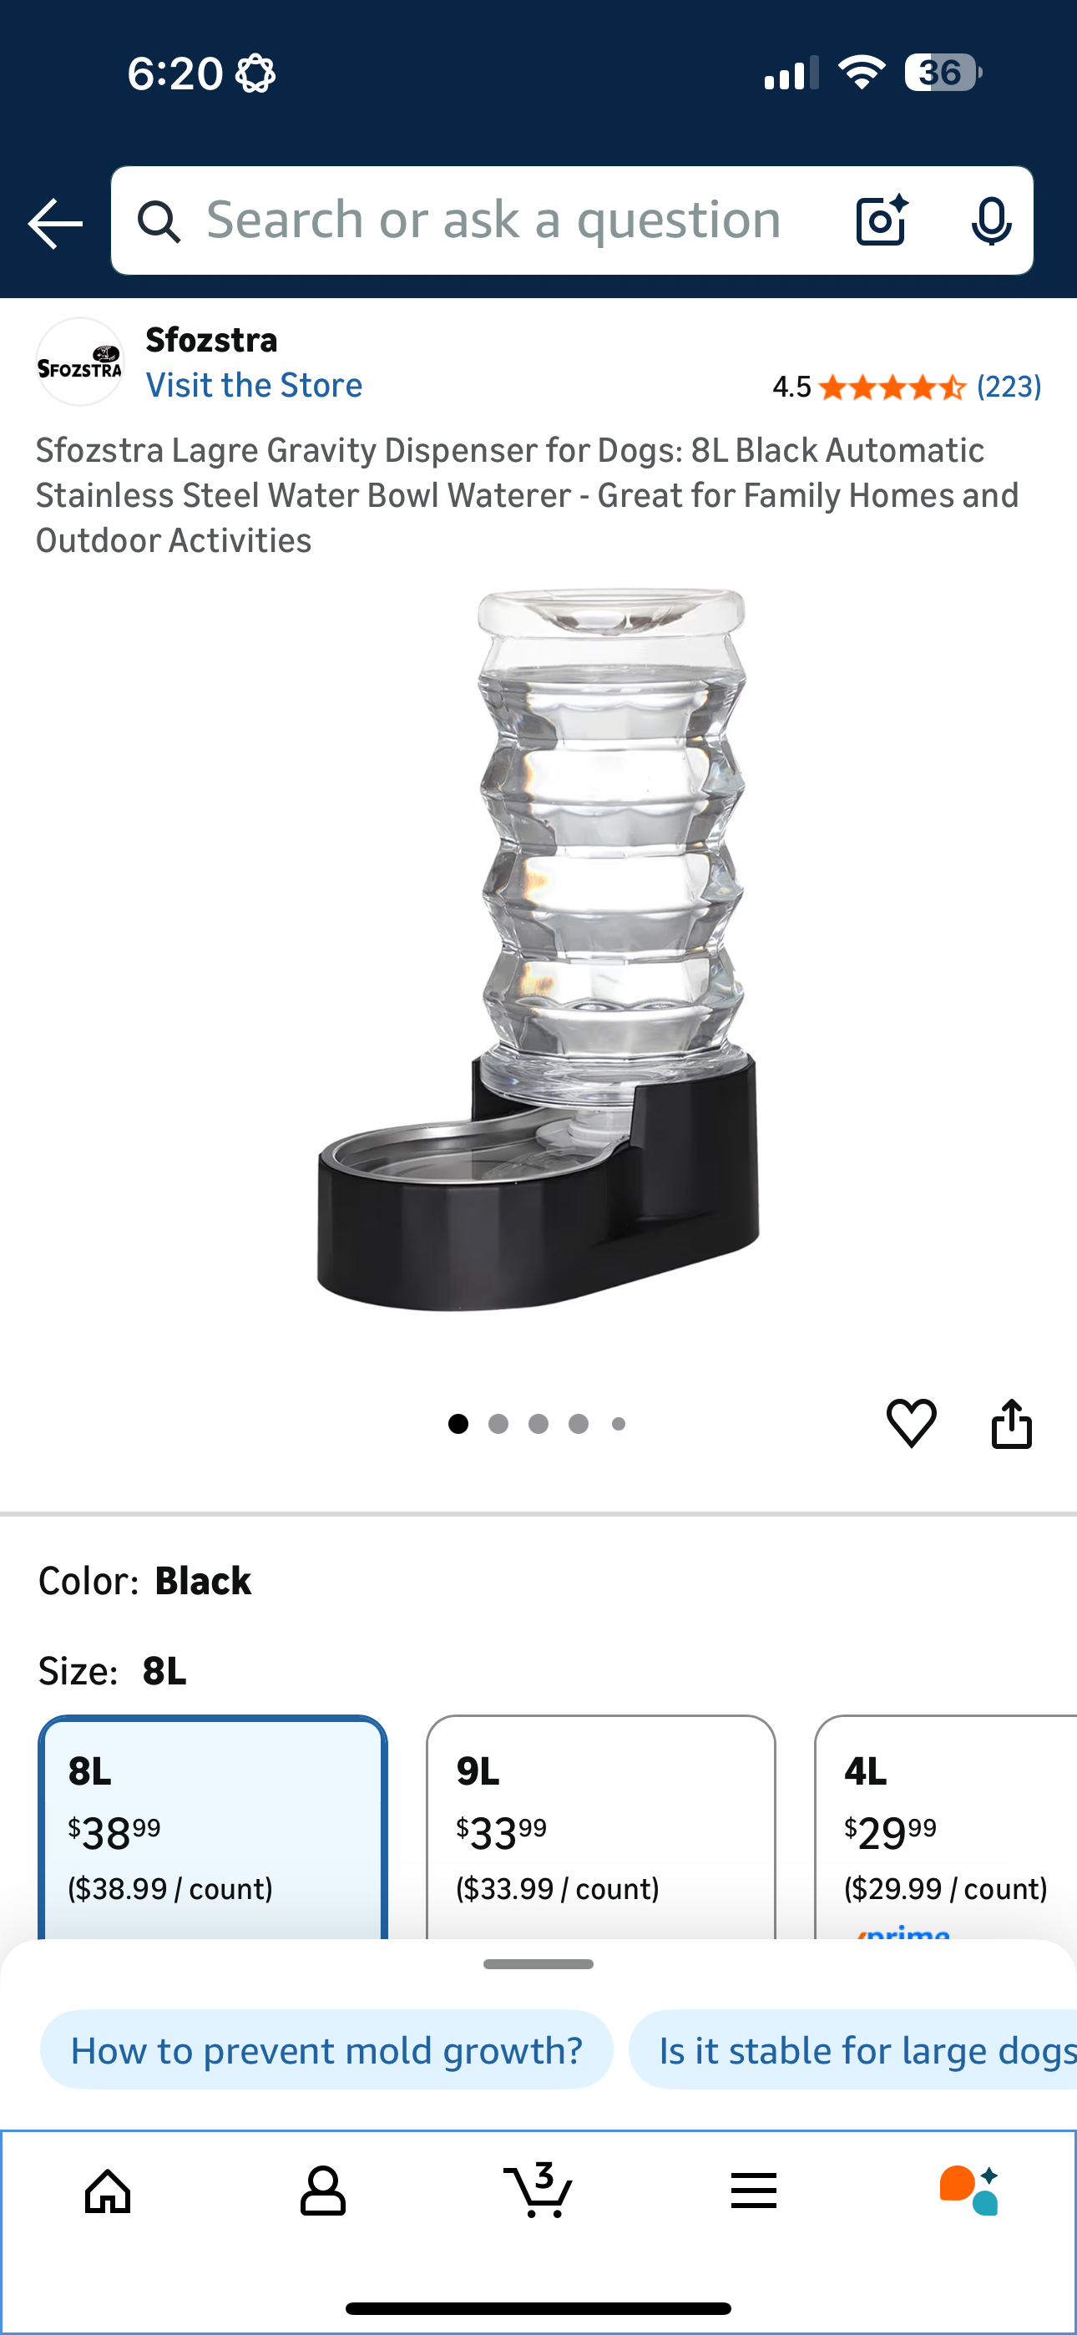Go to Home tab icon

[108, 2192]
